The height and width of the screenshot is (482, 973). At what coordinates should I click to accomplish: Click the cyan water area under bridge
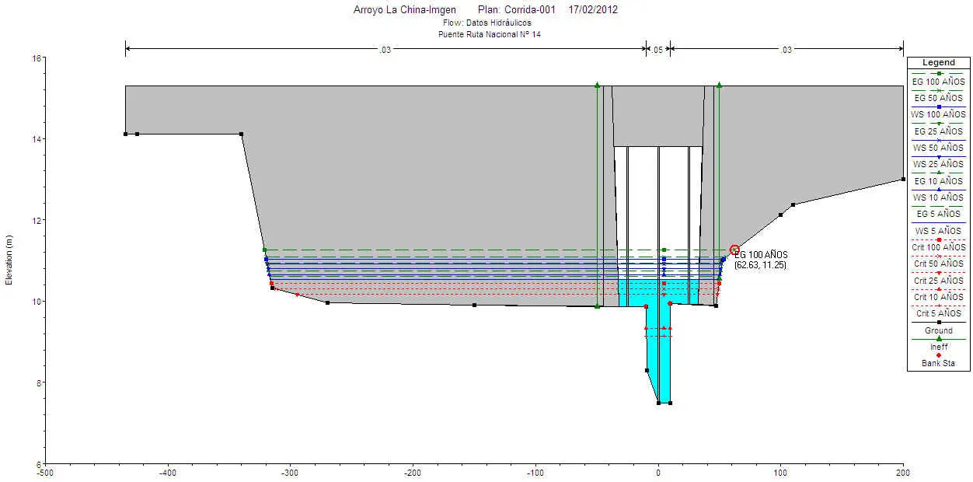658,342
